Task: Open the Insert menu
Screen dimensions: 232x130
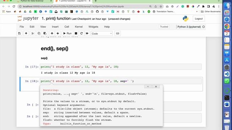Action: 55,27
